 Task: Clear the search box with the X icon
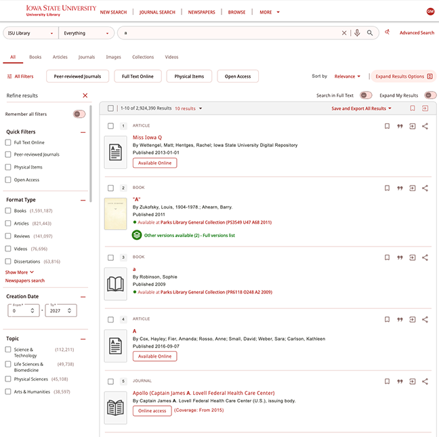(x=344, y=33)
